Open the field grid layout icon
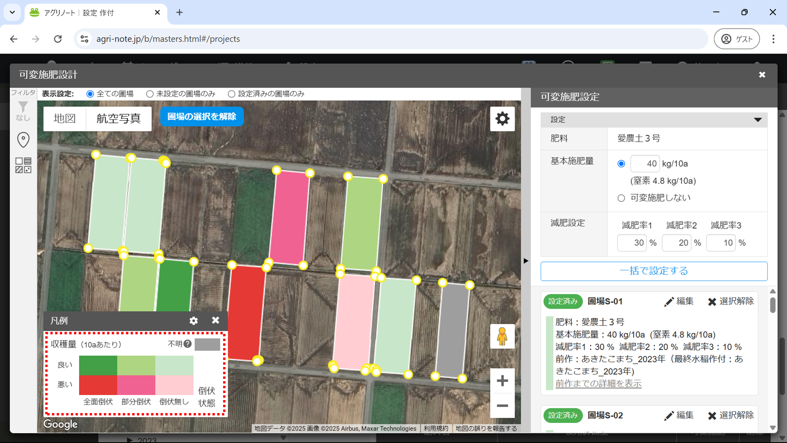 coord(23,165)
